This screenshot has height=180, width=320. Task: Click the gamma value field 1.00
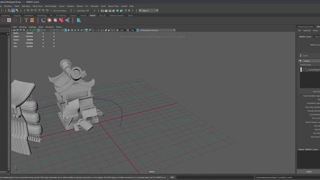pyautogui.click(x=132, y=30)
